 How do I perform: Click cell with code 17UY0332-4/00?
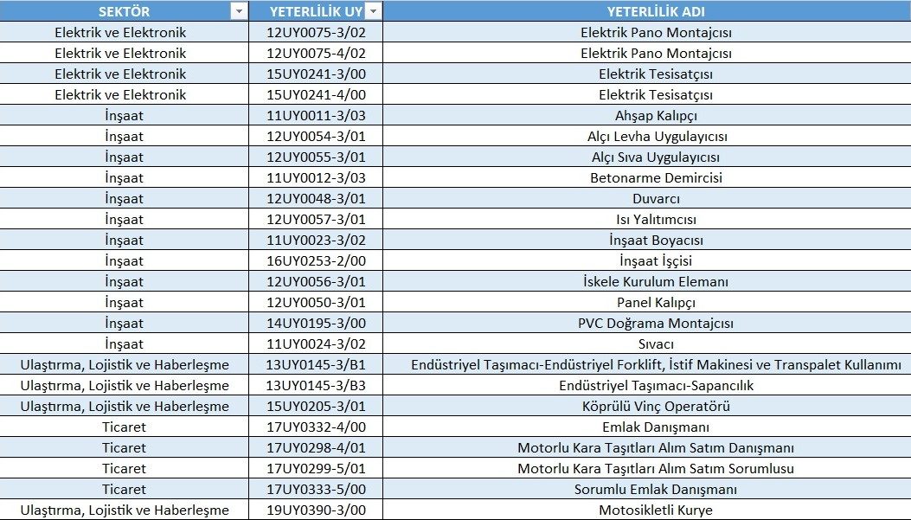tap(316, 427)
